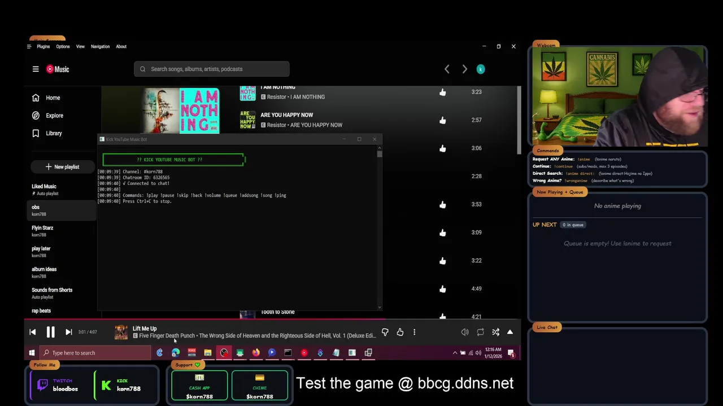This screenshot has height=406, width=723.
Task: Pause the song with the pause button
Action: (x=50, y=332)
